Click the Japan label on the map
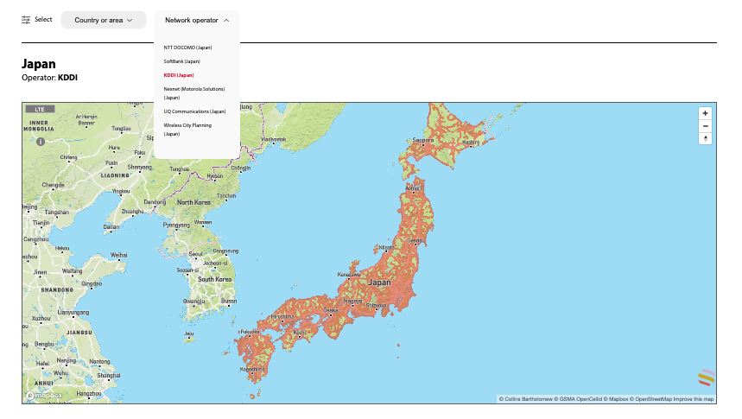This screenshot has height=419, width=742. (x=380, y=283)
